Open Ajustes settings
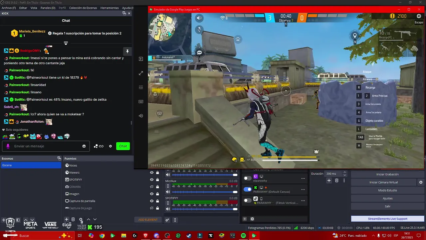 click(x=387, y=198)
